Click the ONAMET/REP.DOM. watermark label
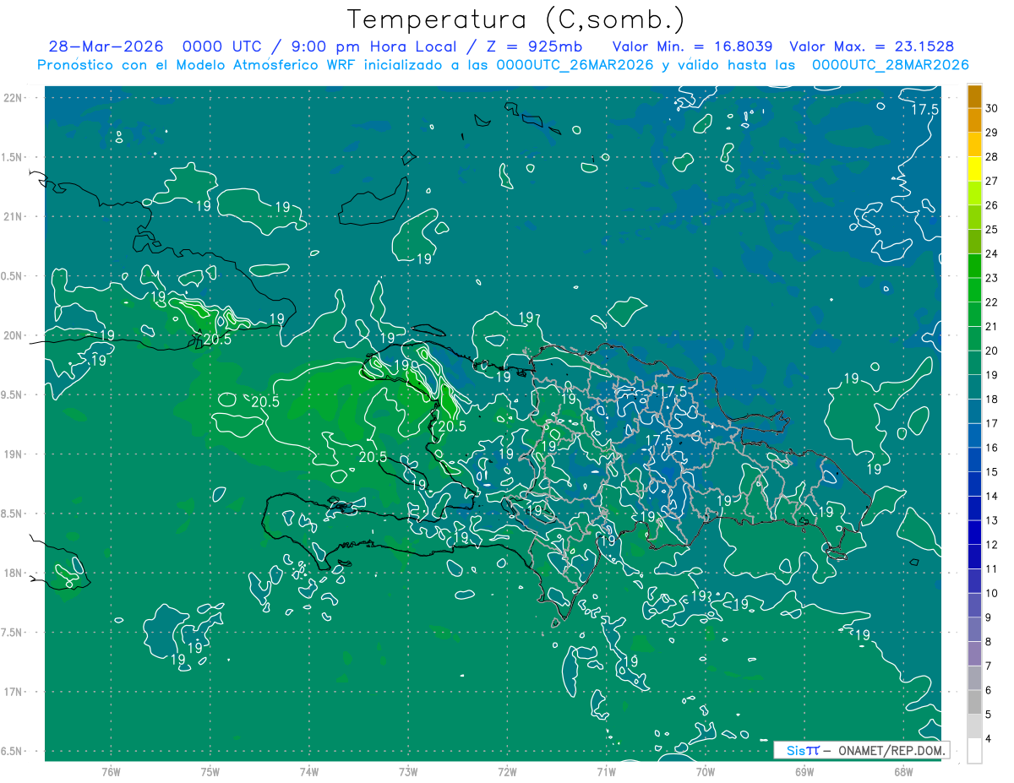The width and height of the screenshot is (1014, 783). (891, 750)
